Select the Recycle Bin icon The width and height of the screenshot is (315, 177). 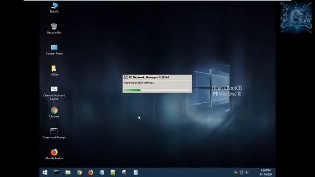54,29
